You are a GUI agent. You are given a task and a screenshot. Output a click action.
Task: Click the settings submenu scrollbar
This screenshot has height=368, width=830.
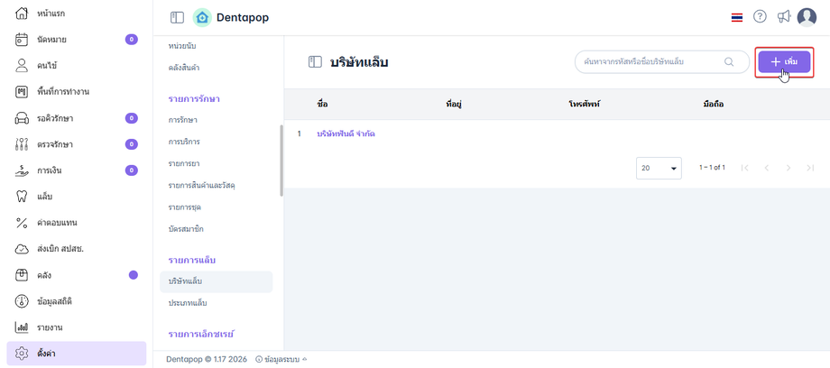pyautogui.click(x=281, y=161)
